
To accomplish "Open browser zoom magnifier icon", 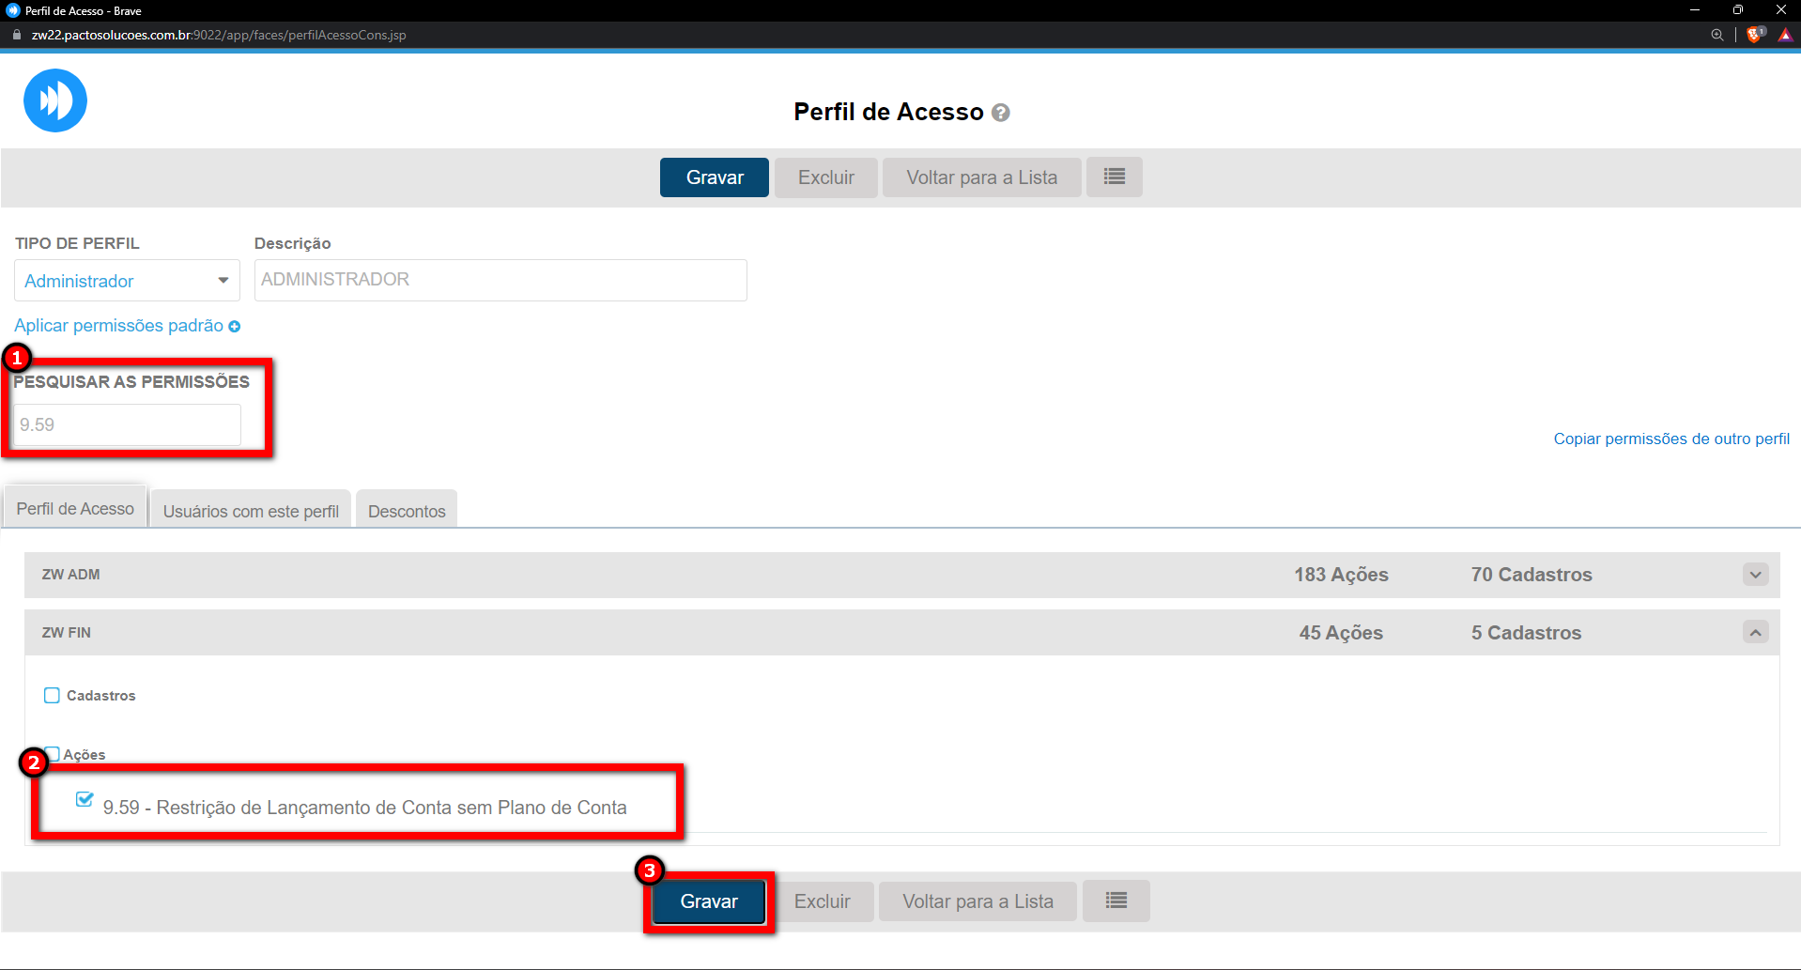I will (x=1716, y=35).
